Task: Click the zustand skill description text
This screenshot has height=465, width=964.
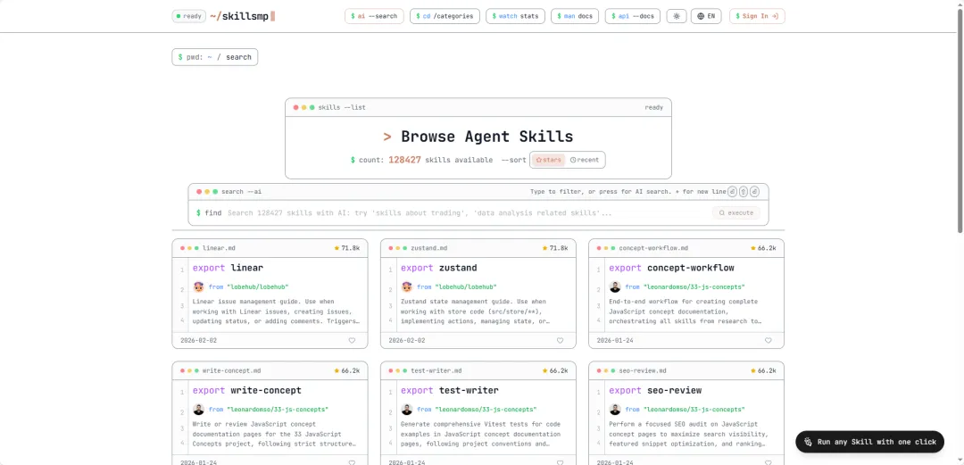Action: pos(475,311)
